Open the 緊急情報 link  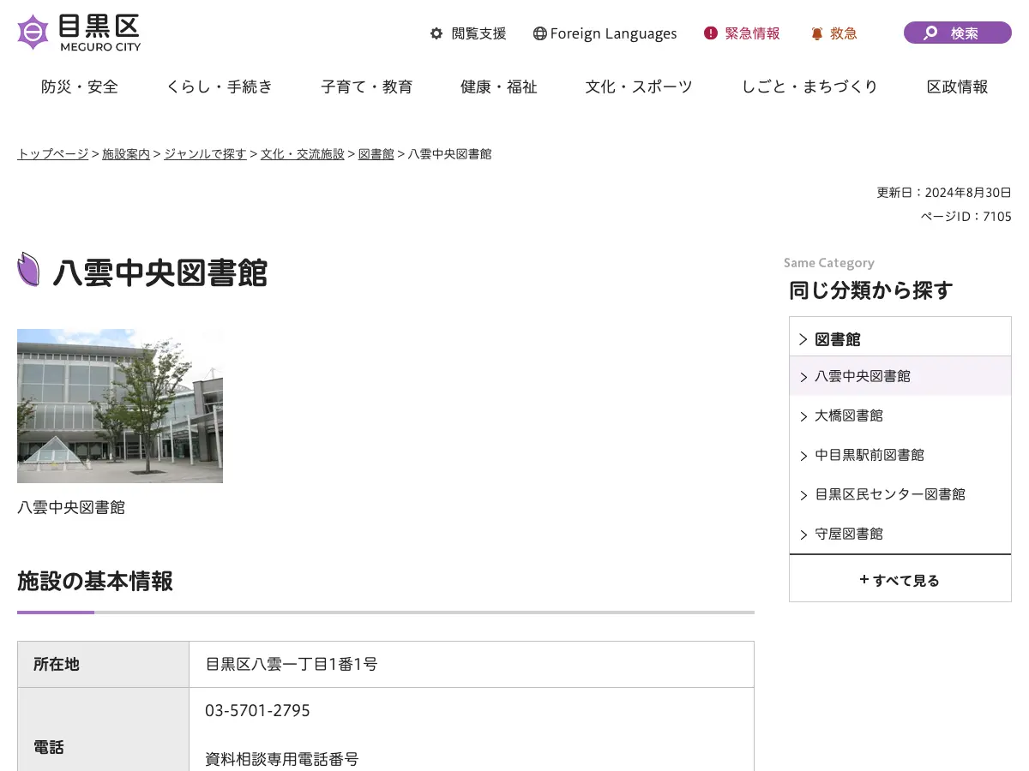[x=752, y=33]
